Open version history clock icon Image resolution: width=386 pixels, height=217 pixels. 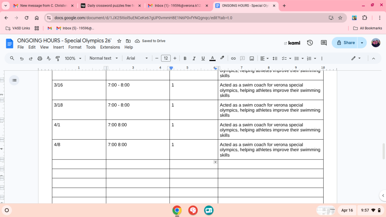tap(310, 43)
